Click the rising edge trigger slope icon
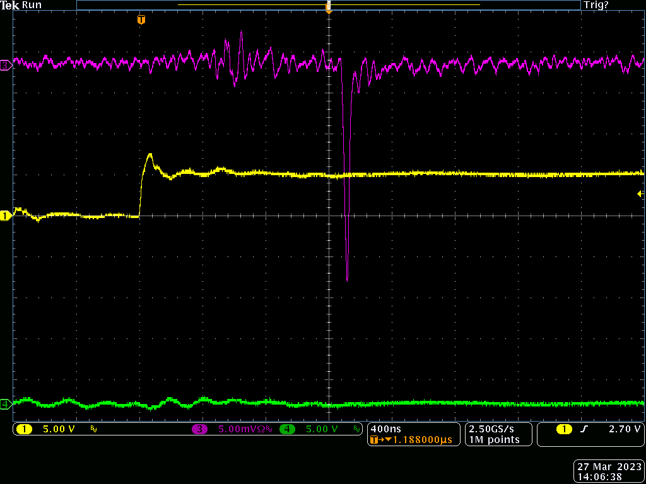Screen dimensions: 646x484 coord(584,429)
